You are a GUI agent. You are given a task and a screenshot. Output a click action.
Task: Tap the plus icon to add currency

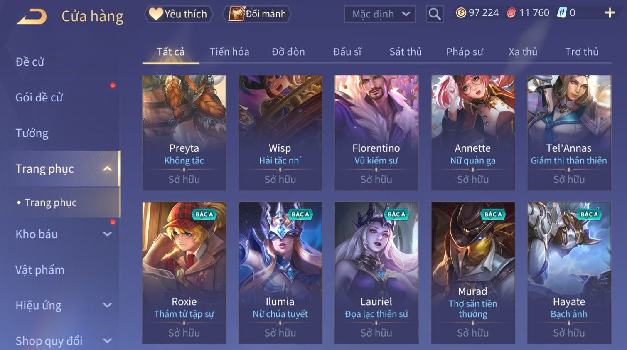pyautogui.click(x=610, y=13)
